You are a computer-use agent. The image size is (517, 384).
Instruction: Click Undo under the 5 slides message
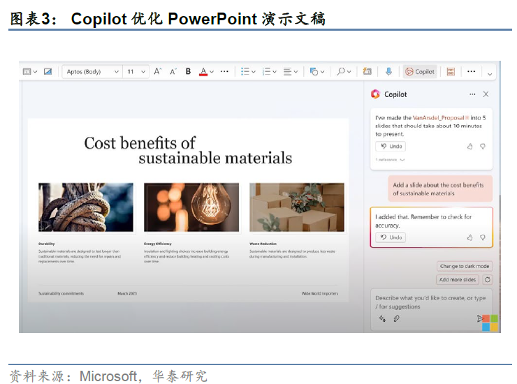coord(391,147)
